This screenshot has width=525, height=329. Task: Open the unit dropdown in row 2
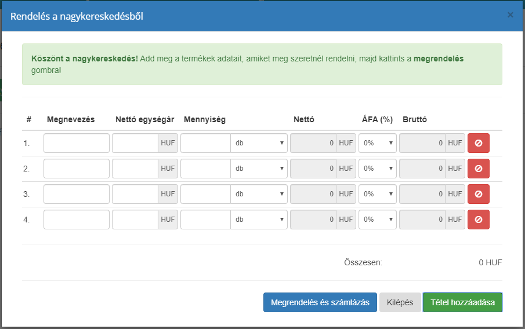[259, 169]
